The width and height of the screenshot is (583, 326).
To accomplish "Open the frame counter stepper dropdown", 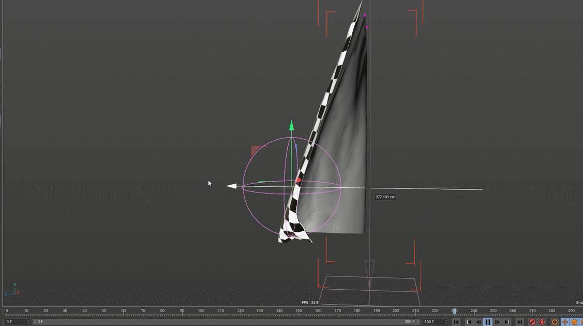I will coord(28,322).
